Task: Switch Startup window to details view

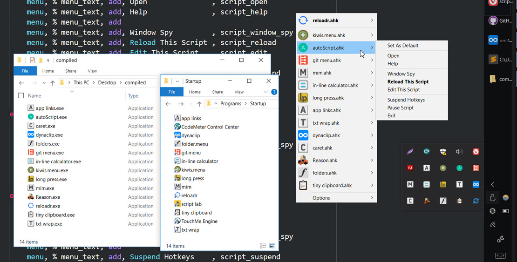Action: [x=263, y=246]
